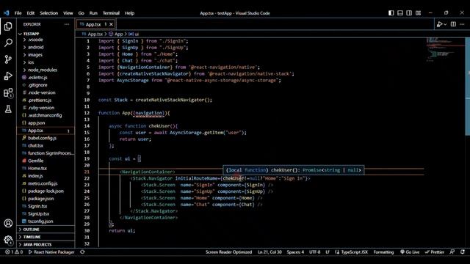
Task: Close the App.tsx editor tab
Action: [111, 24]
